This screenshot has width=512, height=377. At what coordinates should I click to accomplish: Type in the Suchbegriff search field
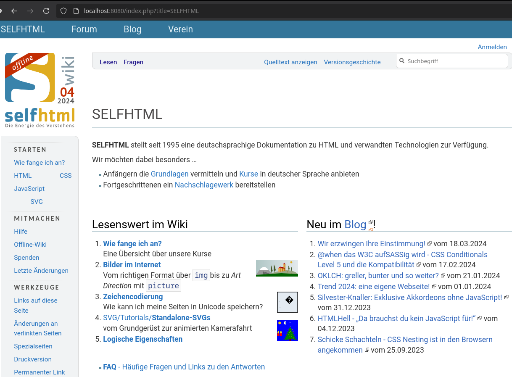456,61
